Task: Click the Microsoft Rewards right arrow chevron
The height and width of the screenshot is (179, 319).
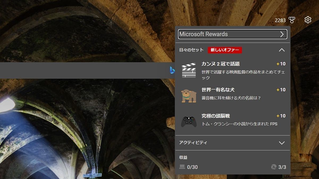Action: coord(282,34)
